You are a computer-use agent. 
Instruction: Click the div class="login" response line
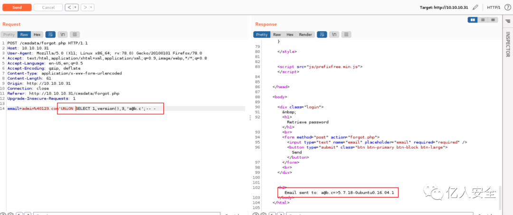pos(300,107)
